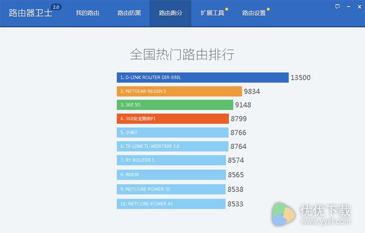The image size is (365, 233).
Task: Minimize the 路由器卫士 window
Action: pyautogui.click(x=349, y=7)
